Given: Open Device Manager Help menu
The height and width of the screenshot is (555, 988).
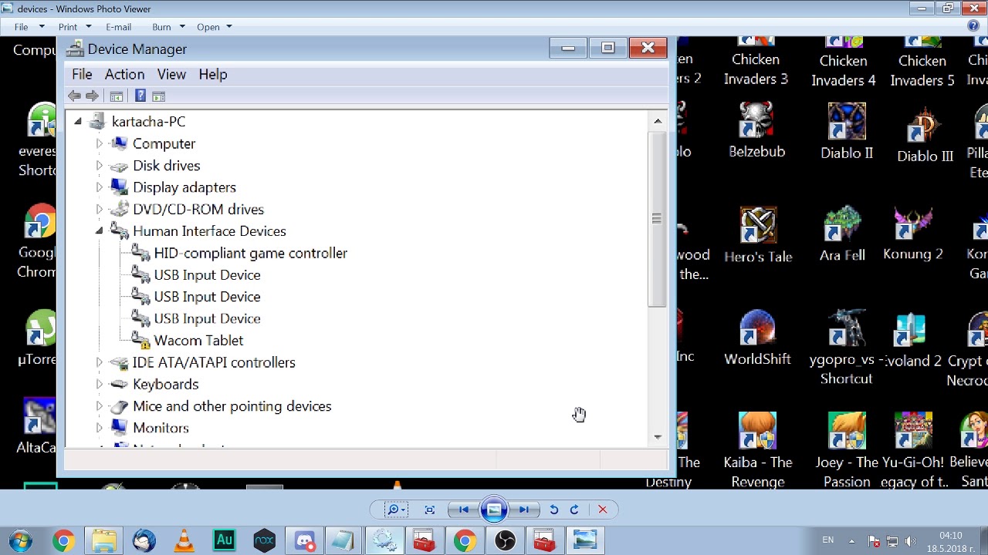Looking at the screenshot, I should tap(213, 74).
